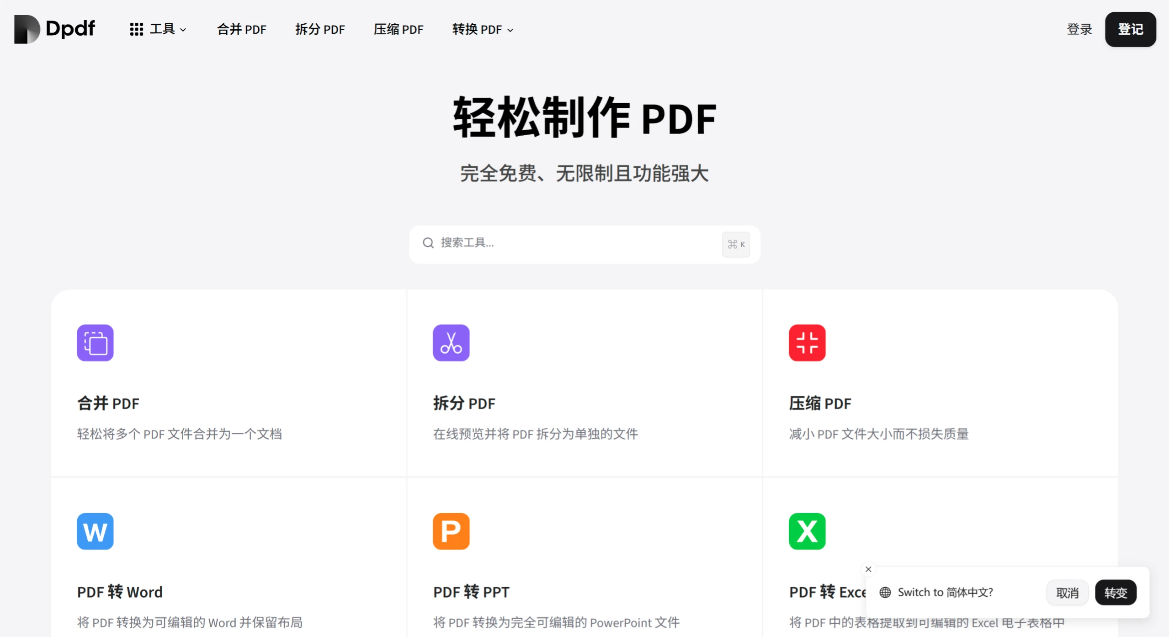1169x637 pixels.
Task: Open the 合并 PDF purple merge tool icon
Action: click(95, 342)
